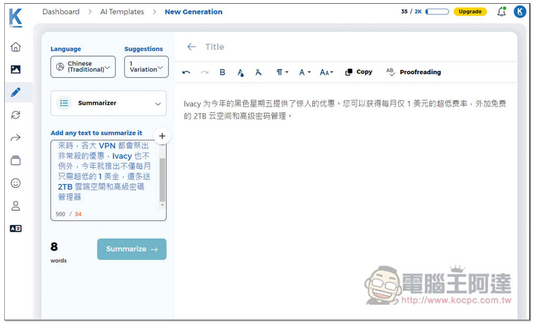Screen dimensions: 534x324
Task: Go to Dashboard breadcrumb
Action: [61, 12]
